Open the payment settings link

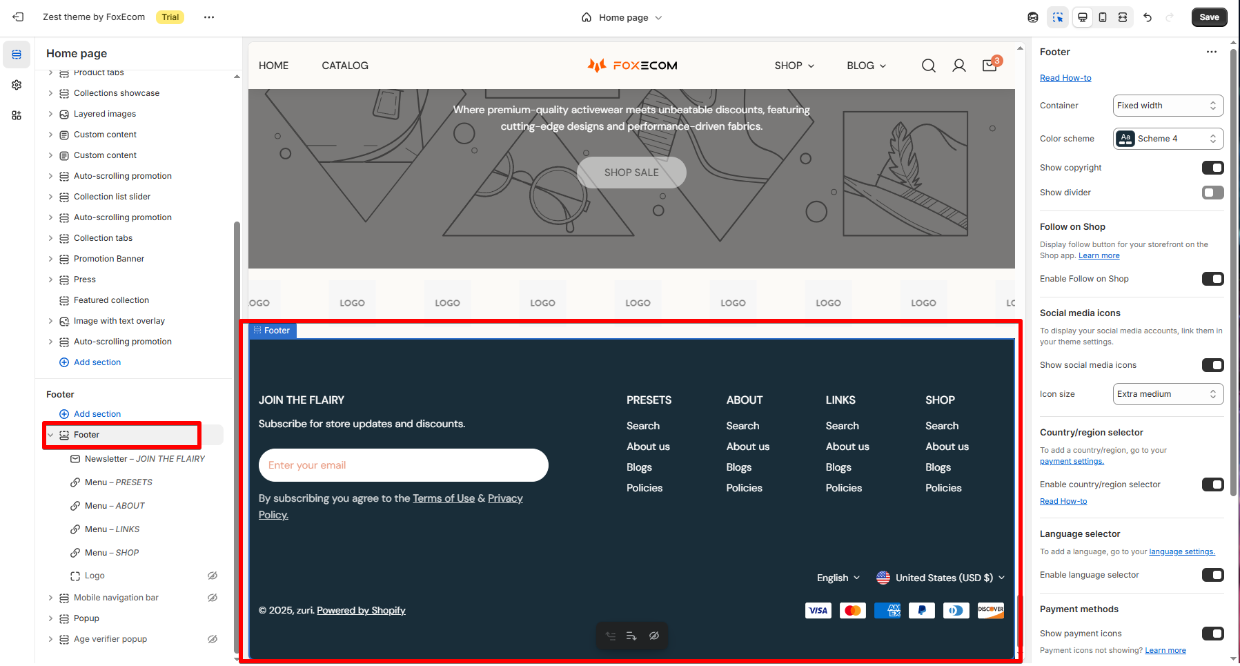(x=1072, y=462)
